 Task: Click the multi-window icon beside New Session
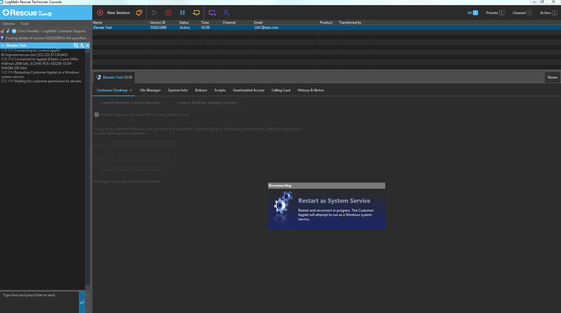tap(139, 13)
